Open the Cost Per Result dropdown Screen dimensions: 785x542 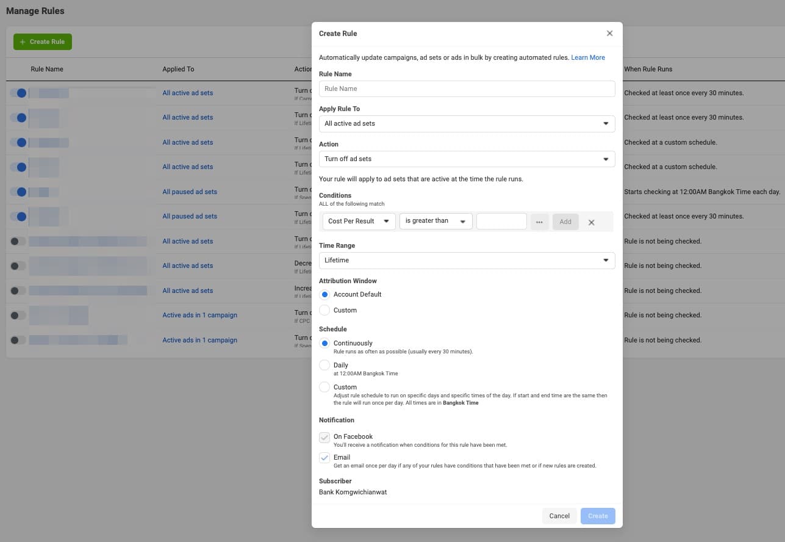pos(359,221)
